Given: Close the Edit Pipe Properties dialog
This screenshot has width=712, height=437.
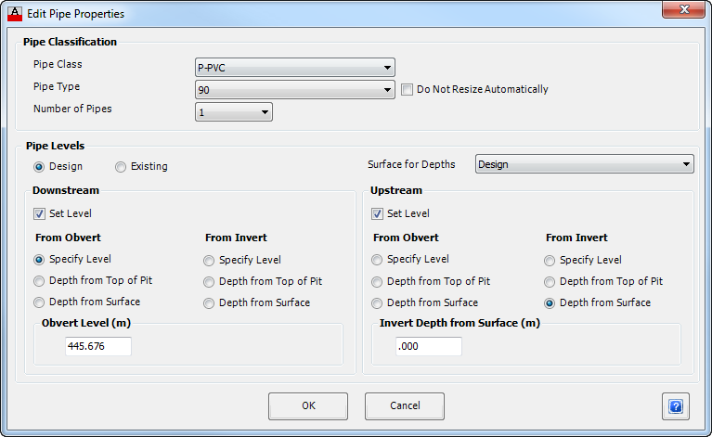Looking at the screenshot, I should pyautogui.click(x=683, y=9).
